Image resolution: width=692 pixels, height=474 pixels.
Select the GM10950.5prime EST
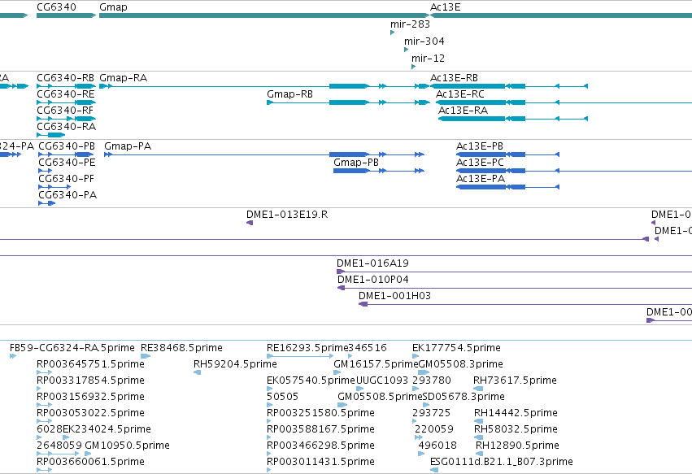click(x=88, y=454)
